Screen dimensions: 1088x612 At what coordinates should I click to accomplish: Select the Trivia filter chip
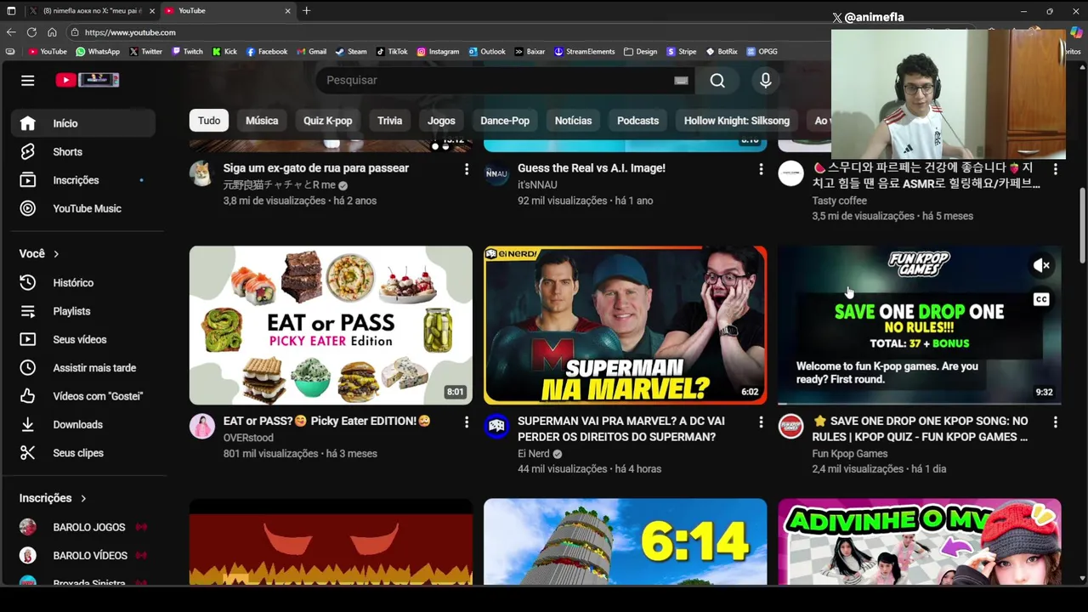coord(389,121)
